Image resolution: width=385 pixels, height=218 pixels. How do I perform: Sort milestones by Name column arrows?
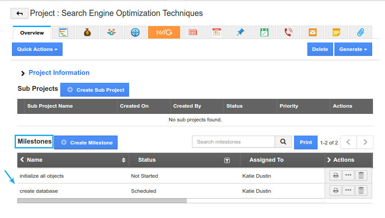[123, 160]
